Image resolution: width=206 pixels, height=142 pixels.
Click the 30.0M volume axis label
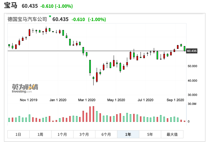coord(192,104)
